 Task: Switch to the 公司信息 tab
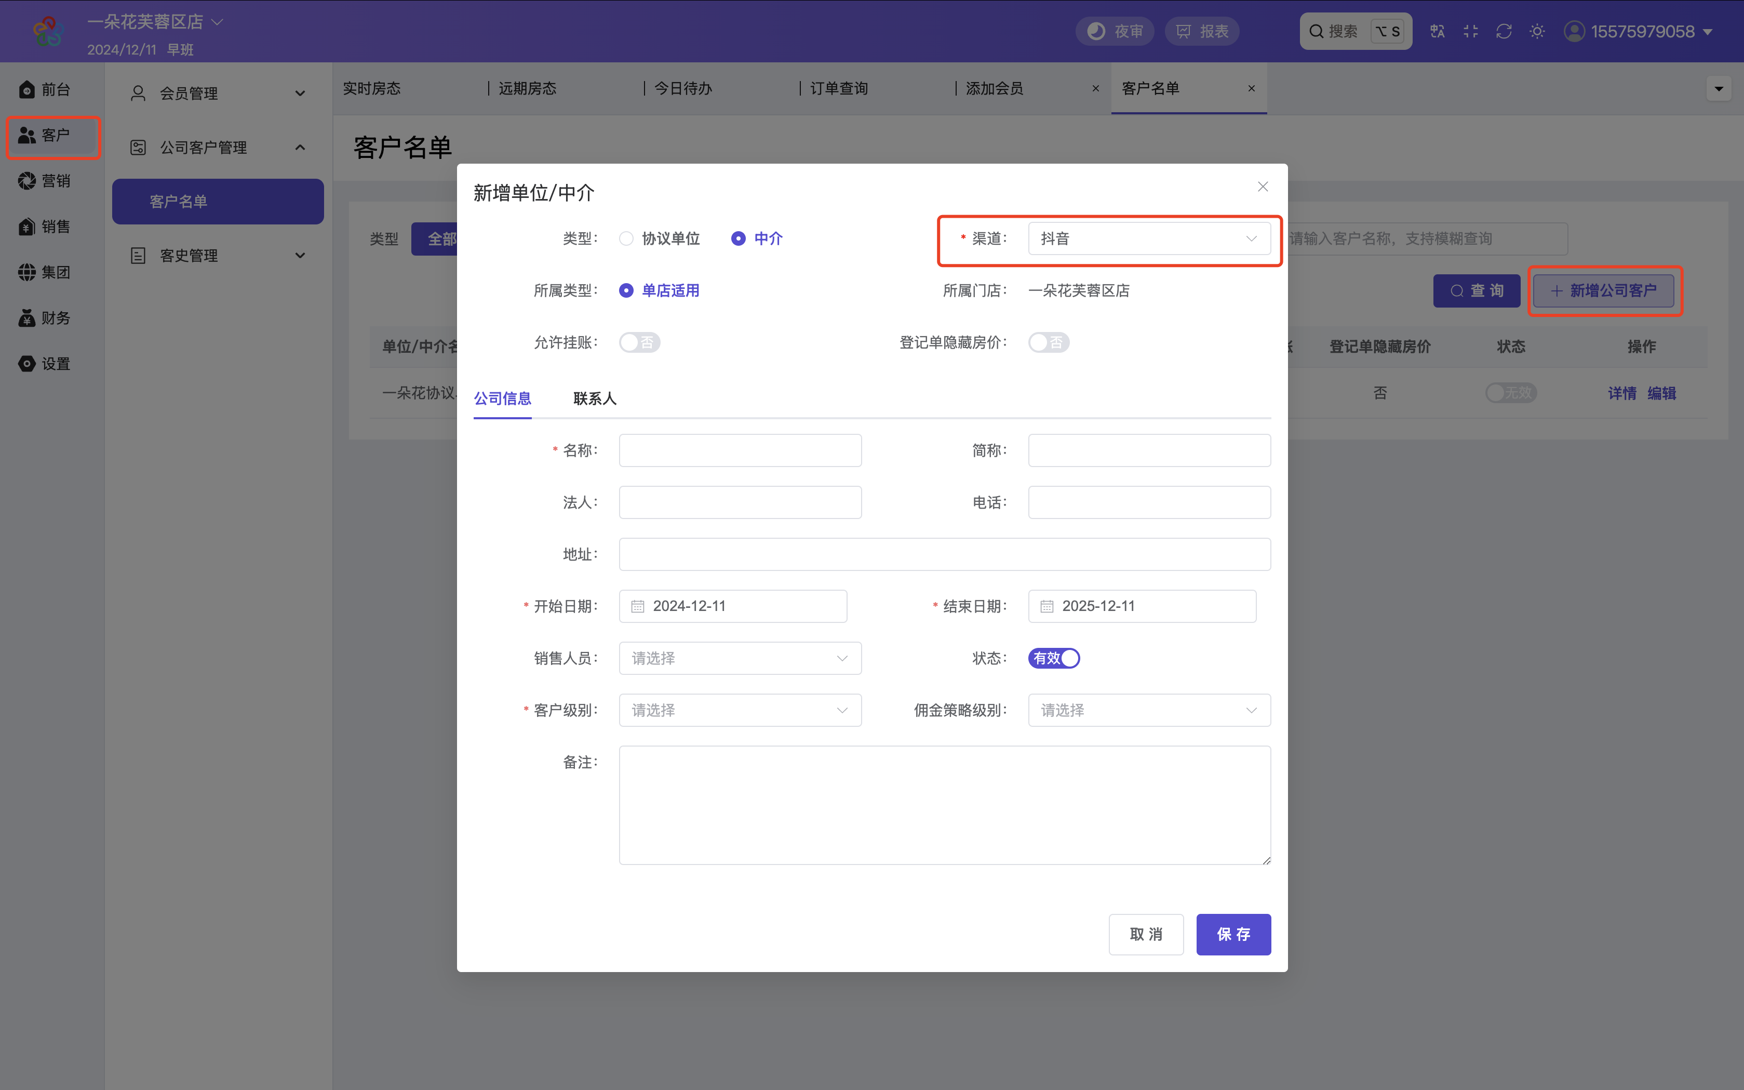tap(502, 398)
